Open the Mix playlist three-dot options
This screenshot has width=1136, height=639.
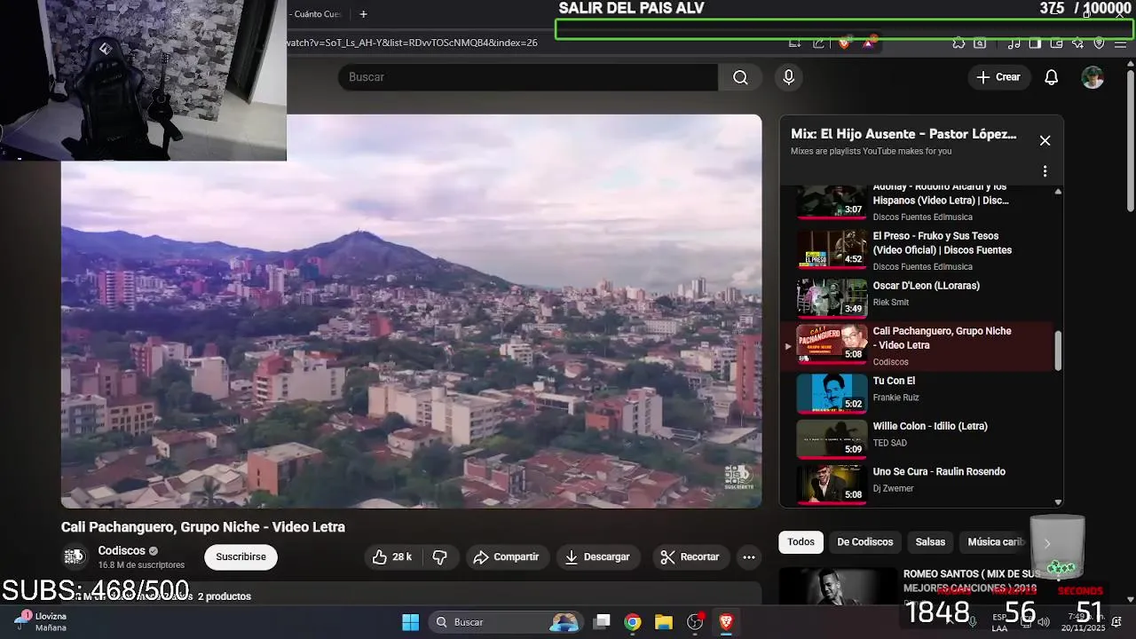(x=1045, y=171)
